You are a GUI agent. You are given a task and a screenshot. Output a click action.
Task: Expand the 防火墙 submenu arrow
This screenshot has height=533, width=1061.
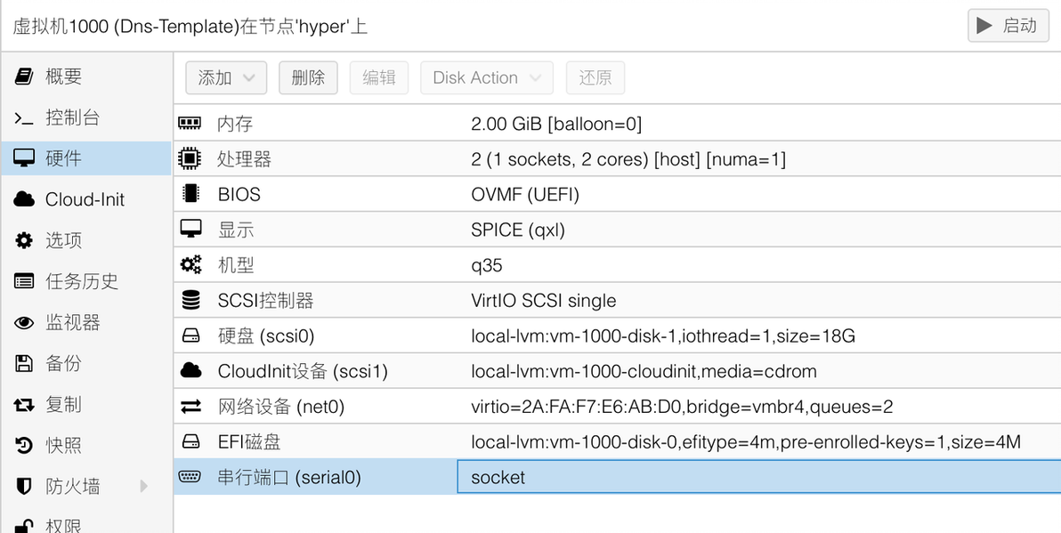point(143,486)
